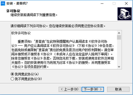Screen dimensions: 133x95
Task: Go to next step with 下一步(N) button
Action: tap(93, 89)
